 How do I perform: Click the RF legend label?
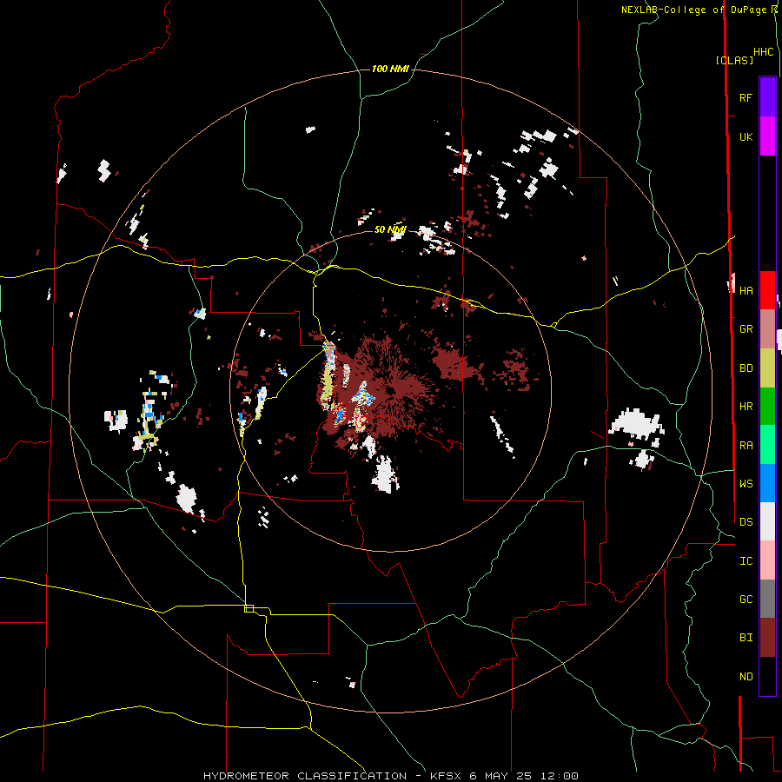click(746, 97)
